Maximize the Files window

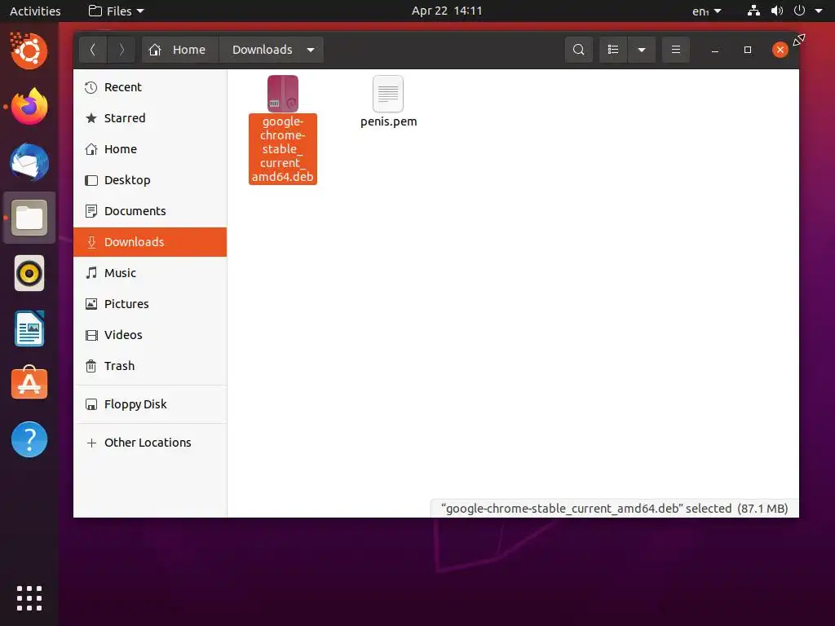point(748,50)
